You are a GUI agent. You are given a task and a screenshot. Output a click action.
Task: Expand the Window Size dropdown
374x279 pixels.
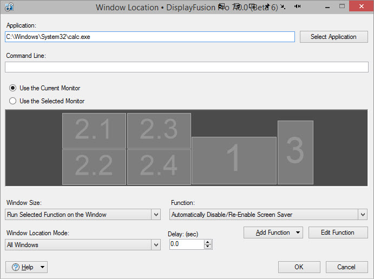(156, 215)
